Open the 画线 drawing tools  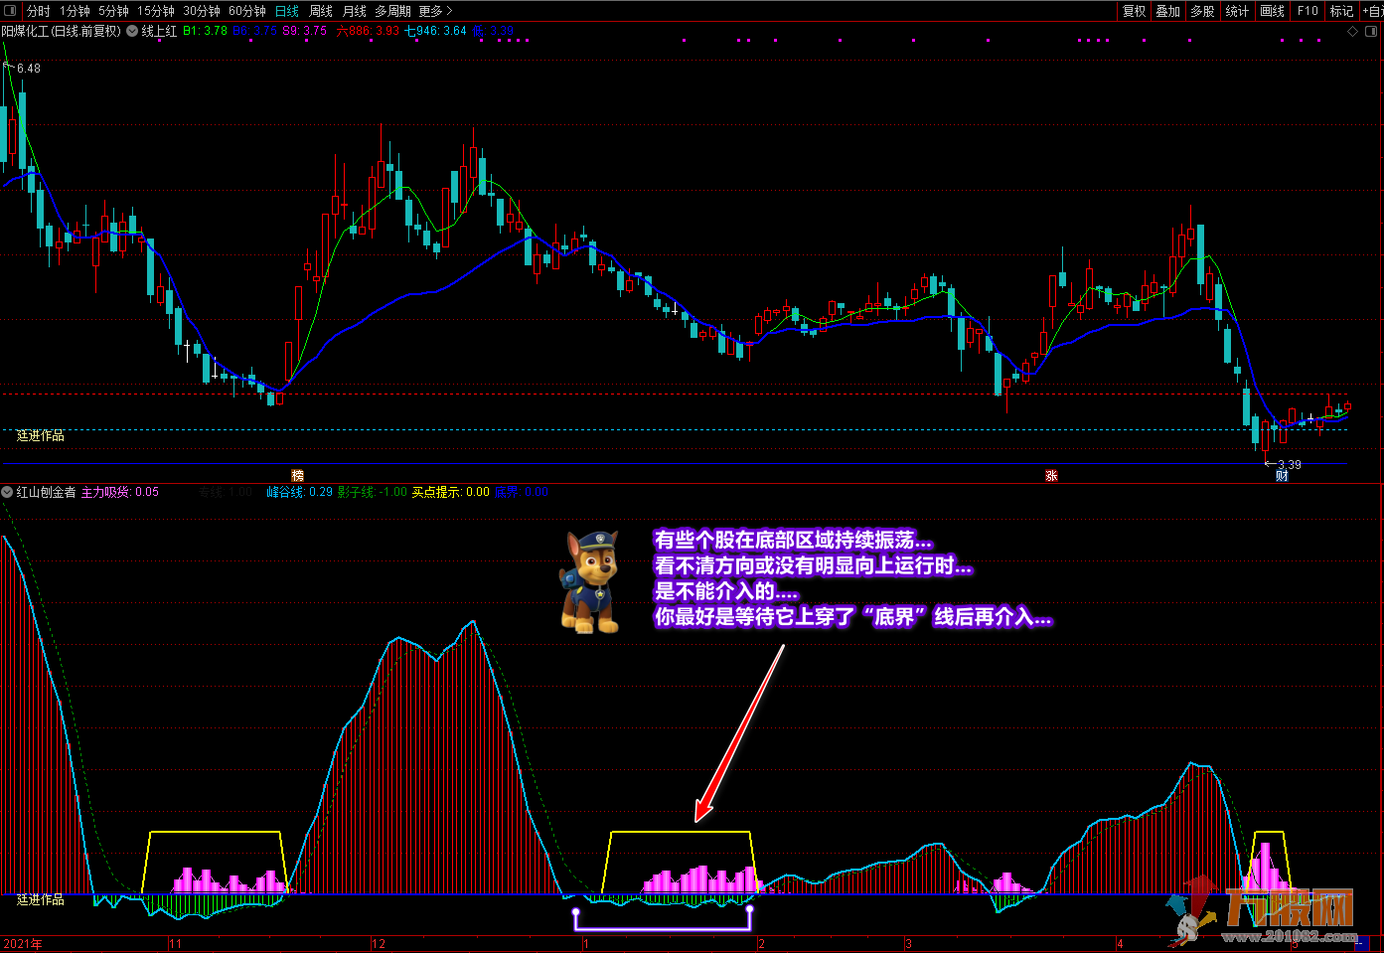[x=1272, y=11]
